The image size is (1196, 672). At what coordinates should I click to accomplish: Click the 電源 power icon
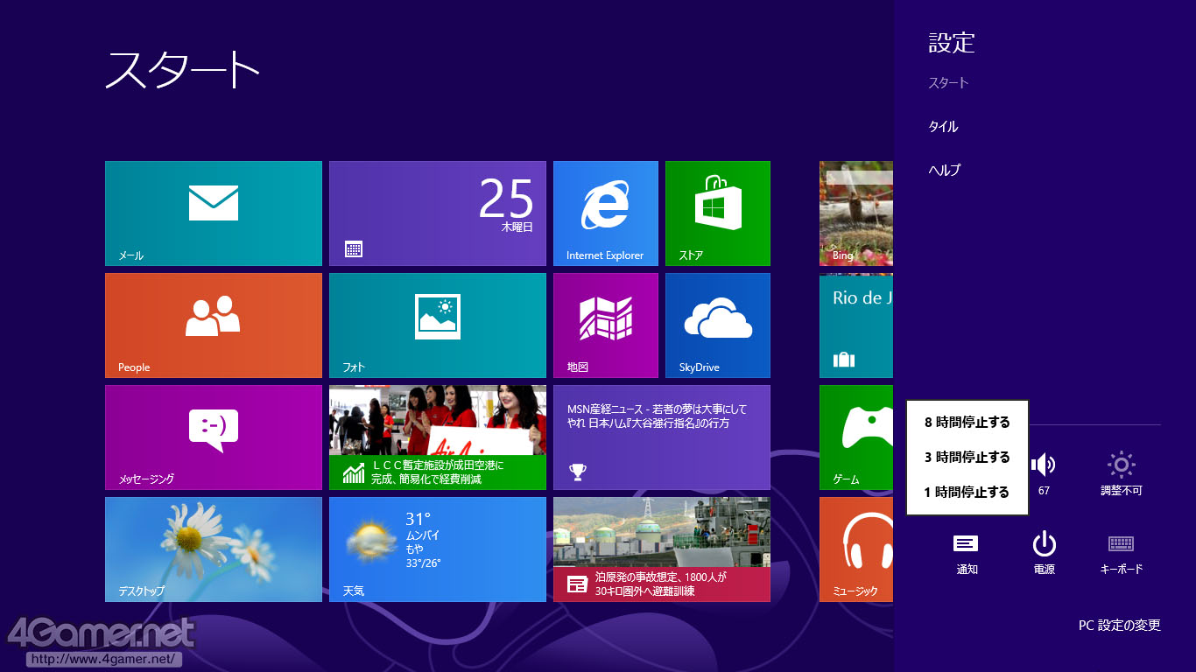coord(1044,544)
